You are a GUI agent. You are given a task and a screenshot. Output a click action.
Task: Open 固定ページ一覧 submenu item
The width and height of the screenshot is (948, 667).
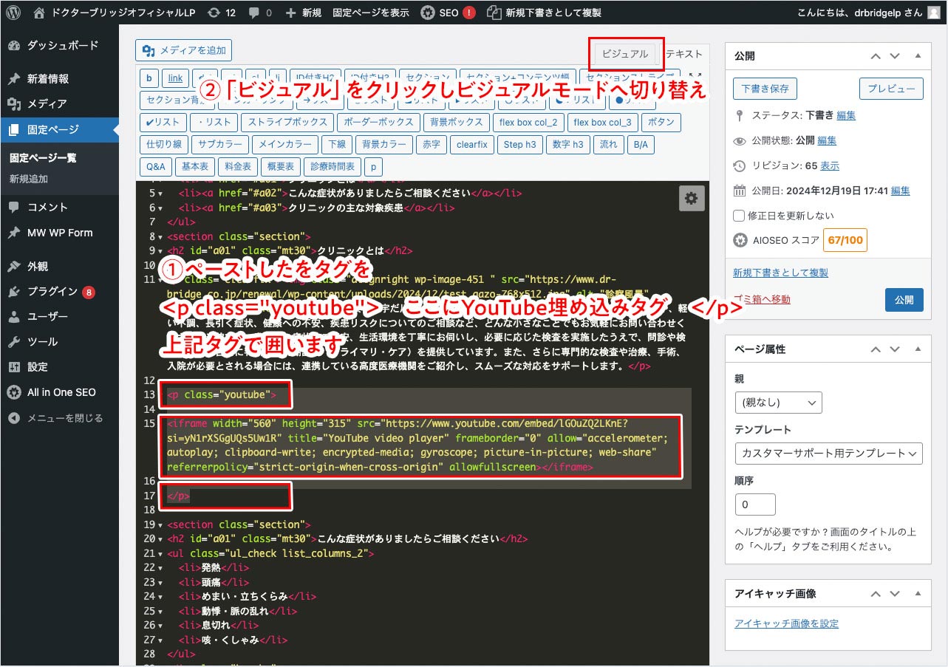coord(43,158)
